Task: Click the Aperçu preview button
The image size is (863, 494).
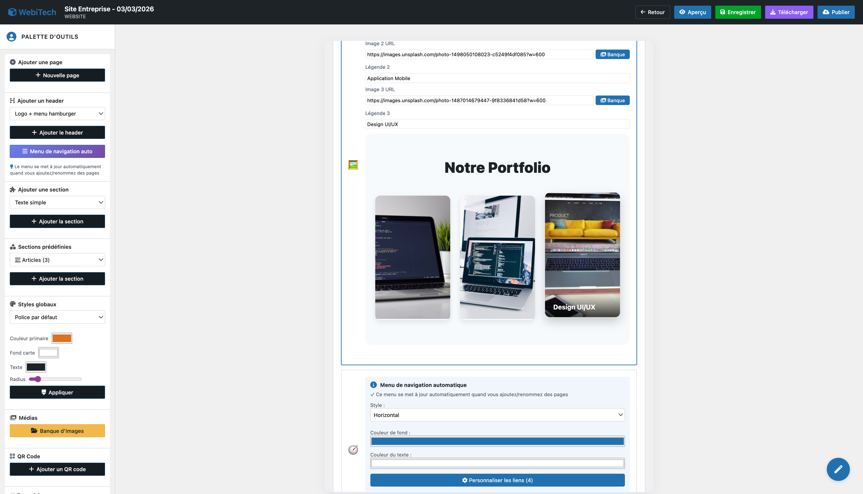Action: pyautogui.click(x=693, y=12)
